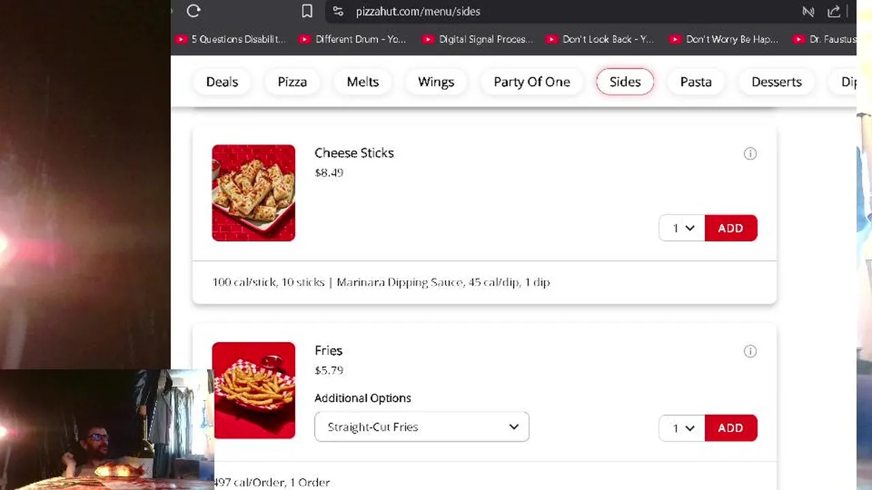Add Fries to the order
The height and width of the screenshot is (490, 872).
point(731,428)
